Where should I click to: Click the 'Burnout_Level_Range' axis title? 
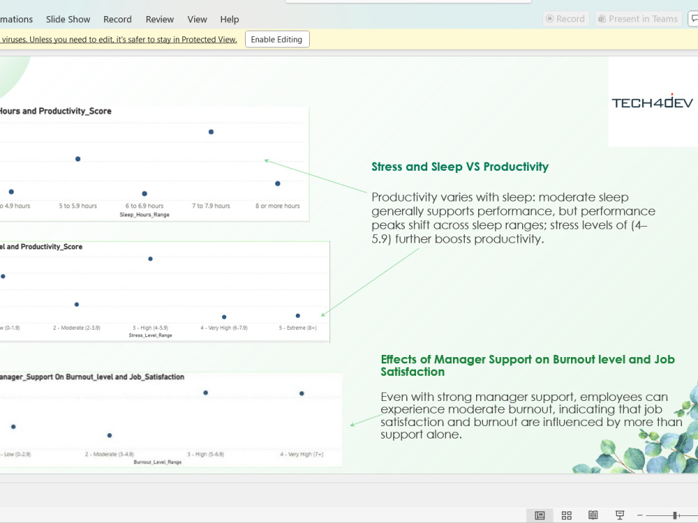tap(158, 462)
